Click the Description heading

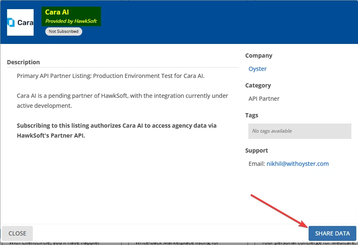click(23, 62)
